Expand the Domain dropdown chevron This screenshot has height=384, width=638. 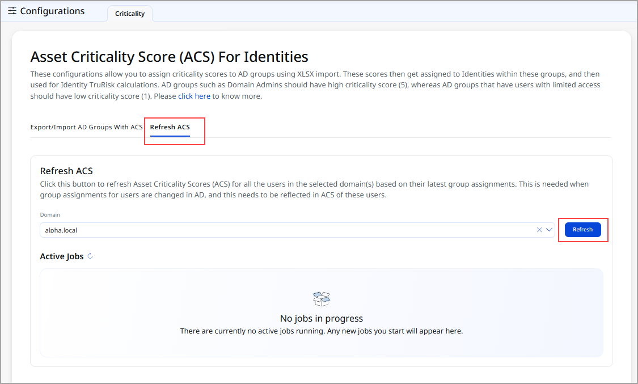pyautogui.click(x=549, y=230)
